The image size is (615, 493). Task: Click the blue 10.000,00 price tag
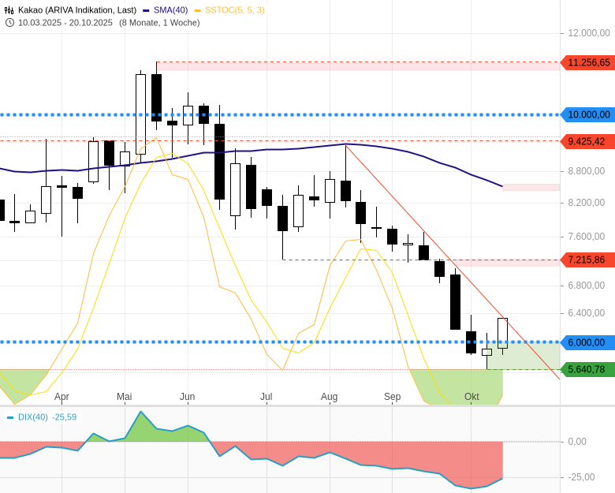(587, 114)
